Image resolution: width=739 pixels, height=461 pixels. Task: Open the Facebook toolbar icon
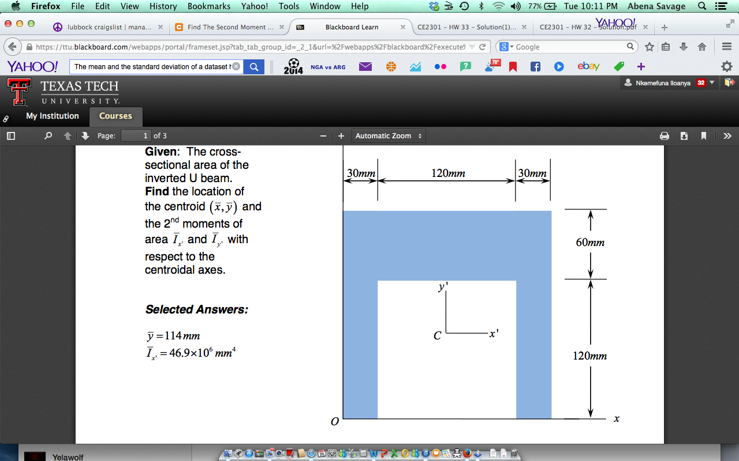pyautogui.click(x=535, y=67)
